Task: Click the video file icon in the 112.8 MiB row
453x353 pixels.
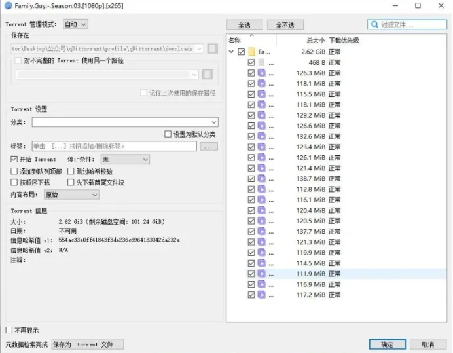Action: [261, 189]
